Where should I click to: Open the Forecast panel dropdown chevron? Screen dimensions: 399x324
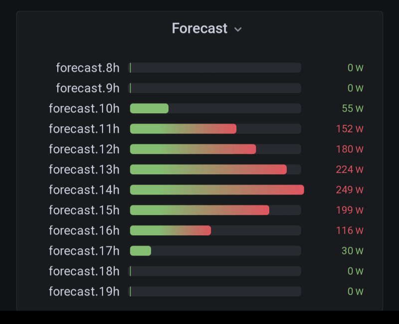tap(238, 29)
